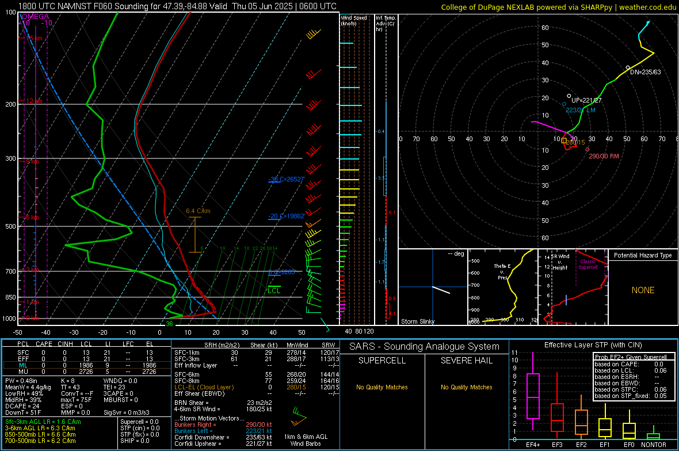Screen dimensions: 679x451
Task: Select the green NONTOR box plot
Action: pyautogui.click(x=654, y=434)
